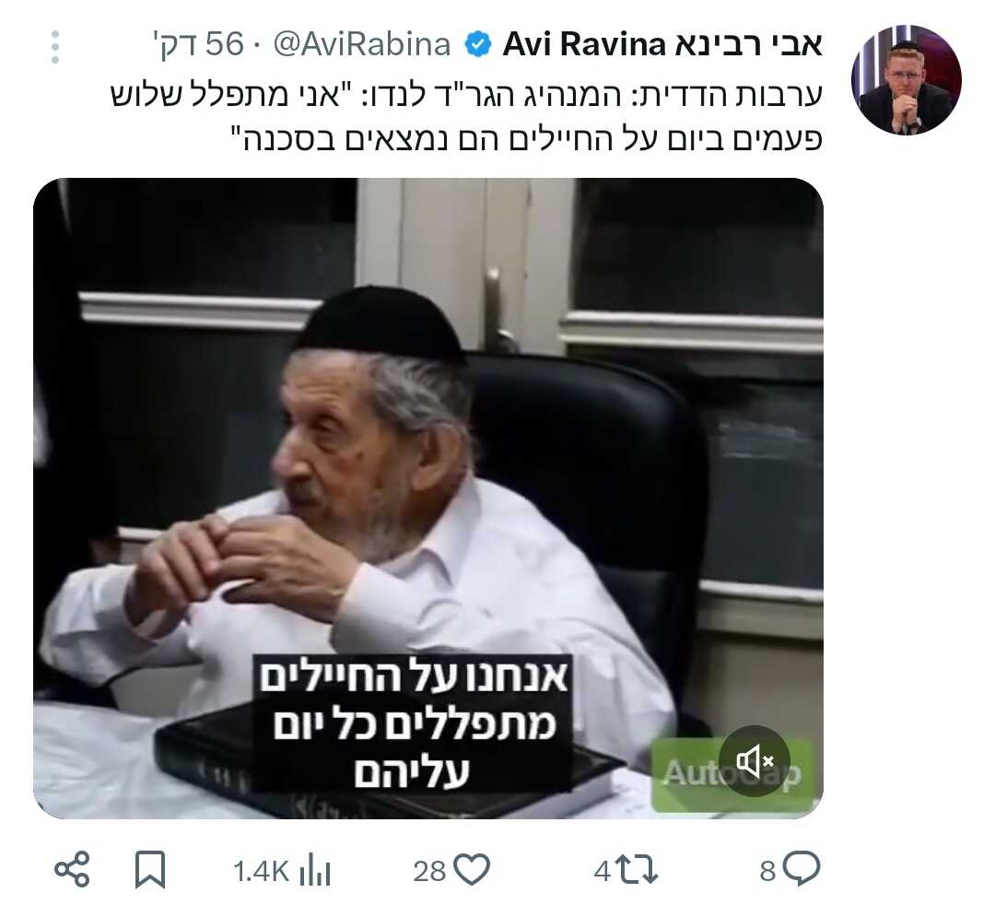
Task: Click the tweet text about ערבות הדדית
Action: click(466, 117)
